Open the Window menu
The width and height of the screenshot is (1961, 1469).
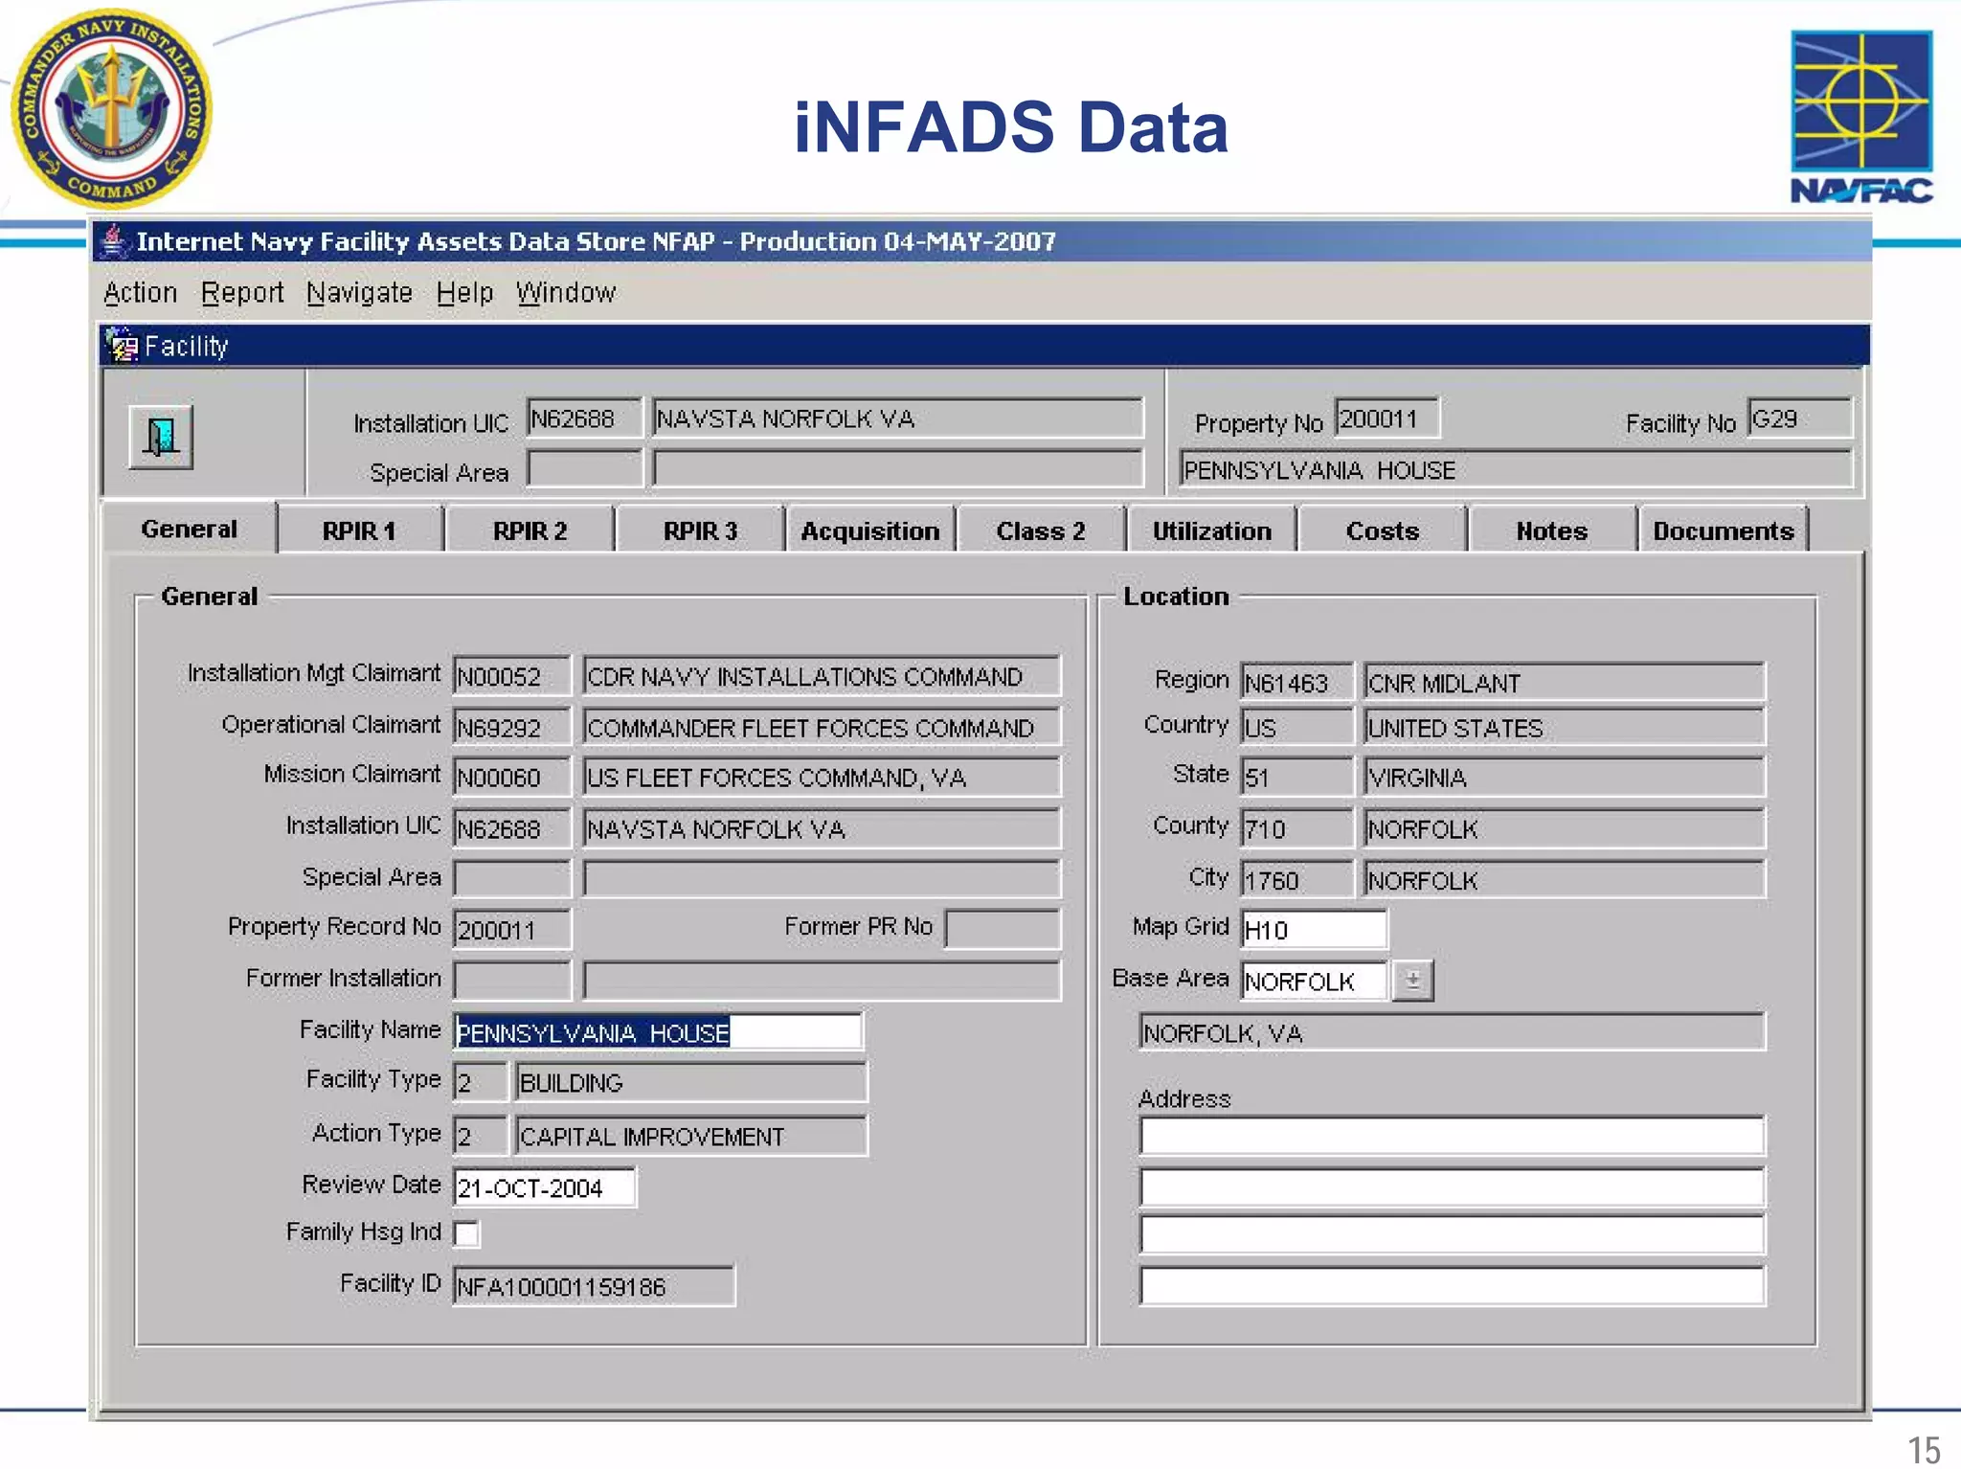pos(566,293)
